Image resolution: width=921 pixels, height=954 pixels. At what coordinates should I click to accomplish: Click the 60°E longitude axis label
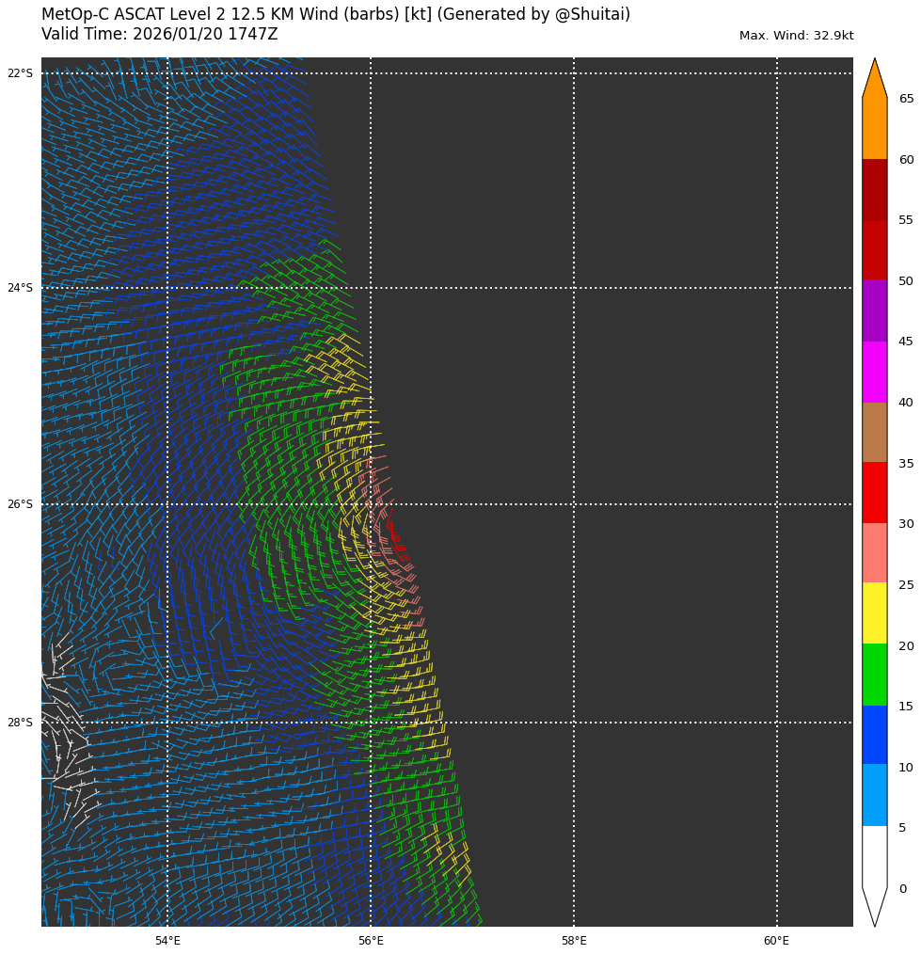pyautogui.click(x=776, y=941)
